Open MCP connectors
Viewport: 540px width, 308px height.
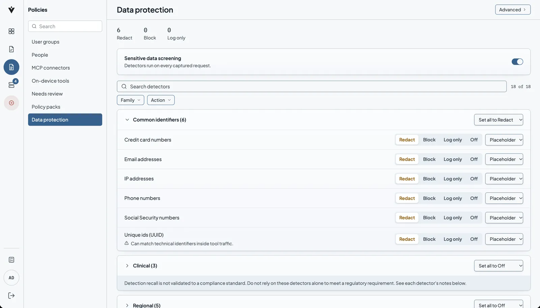pos(65,68)
